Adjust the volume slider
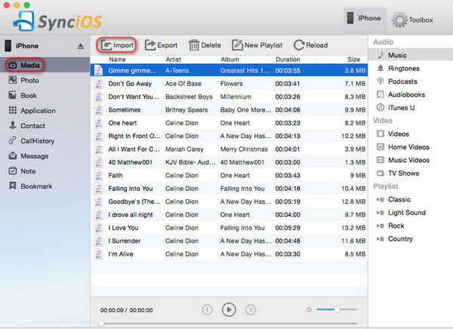 [337, 309]
